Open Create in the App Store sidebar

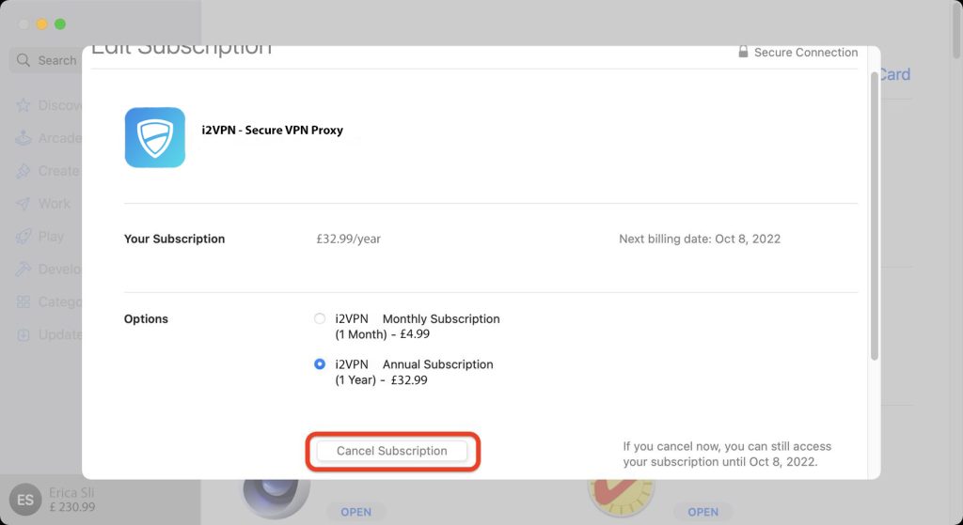pos(49,171)
